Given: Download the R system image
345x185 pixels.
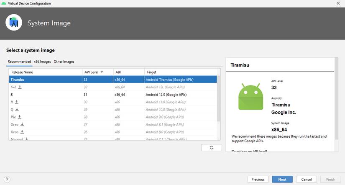Looking at the screenshot, I should pyautogui.click(x=16, y=102).
